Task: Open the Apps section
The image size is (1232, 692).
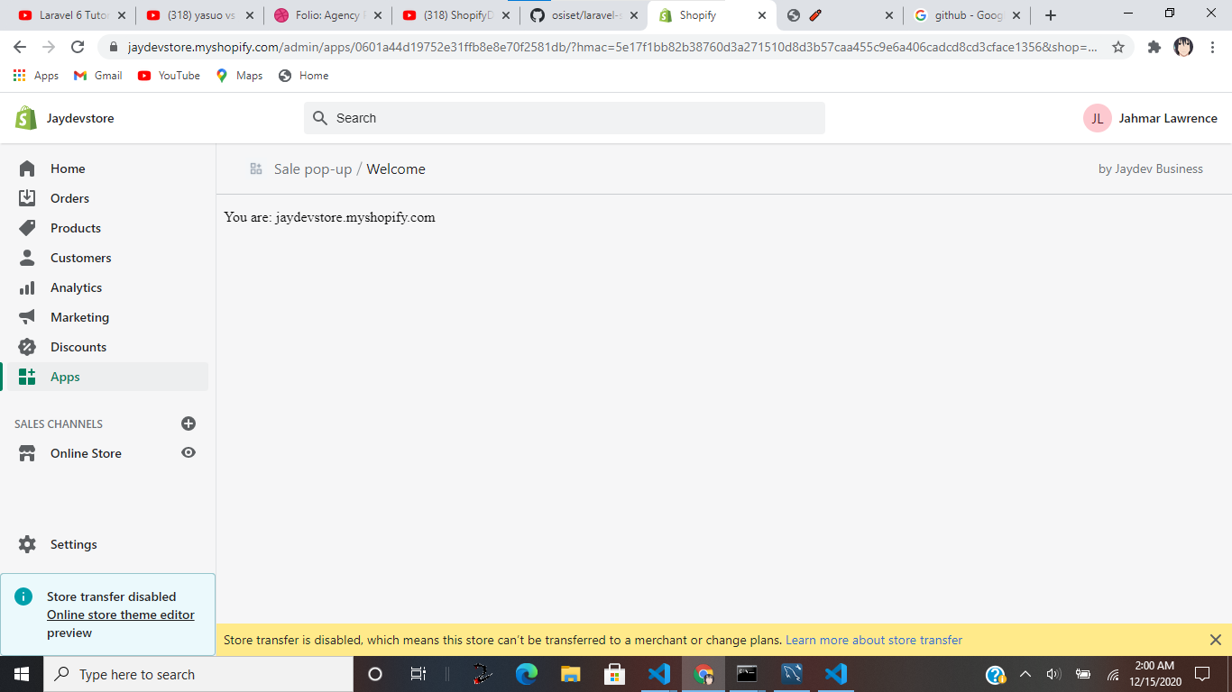Action: click(64, 376)
